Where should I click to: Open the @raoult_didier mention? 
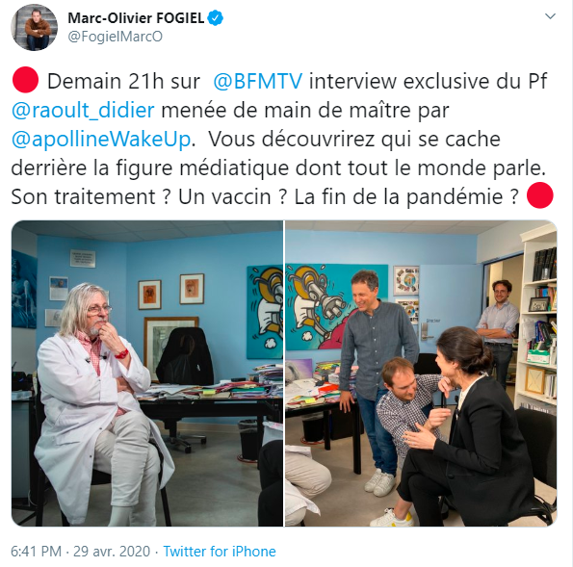[83, 110]
